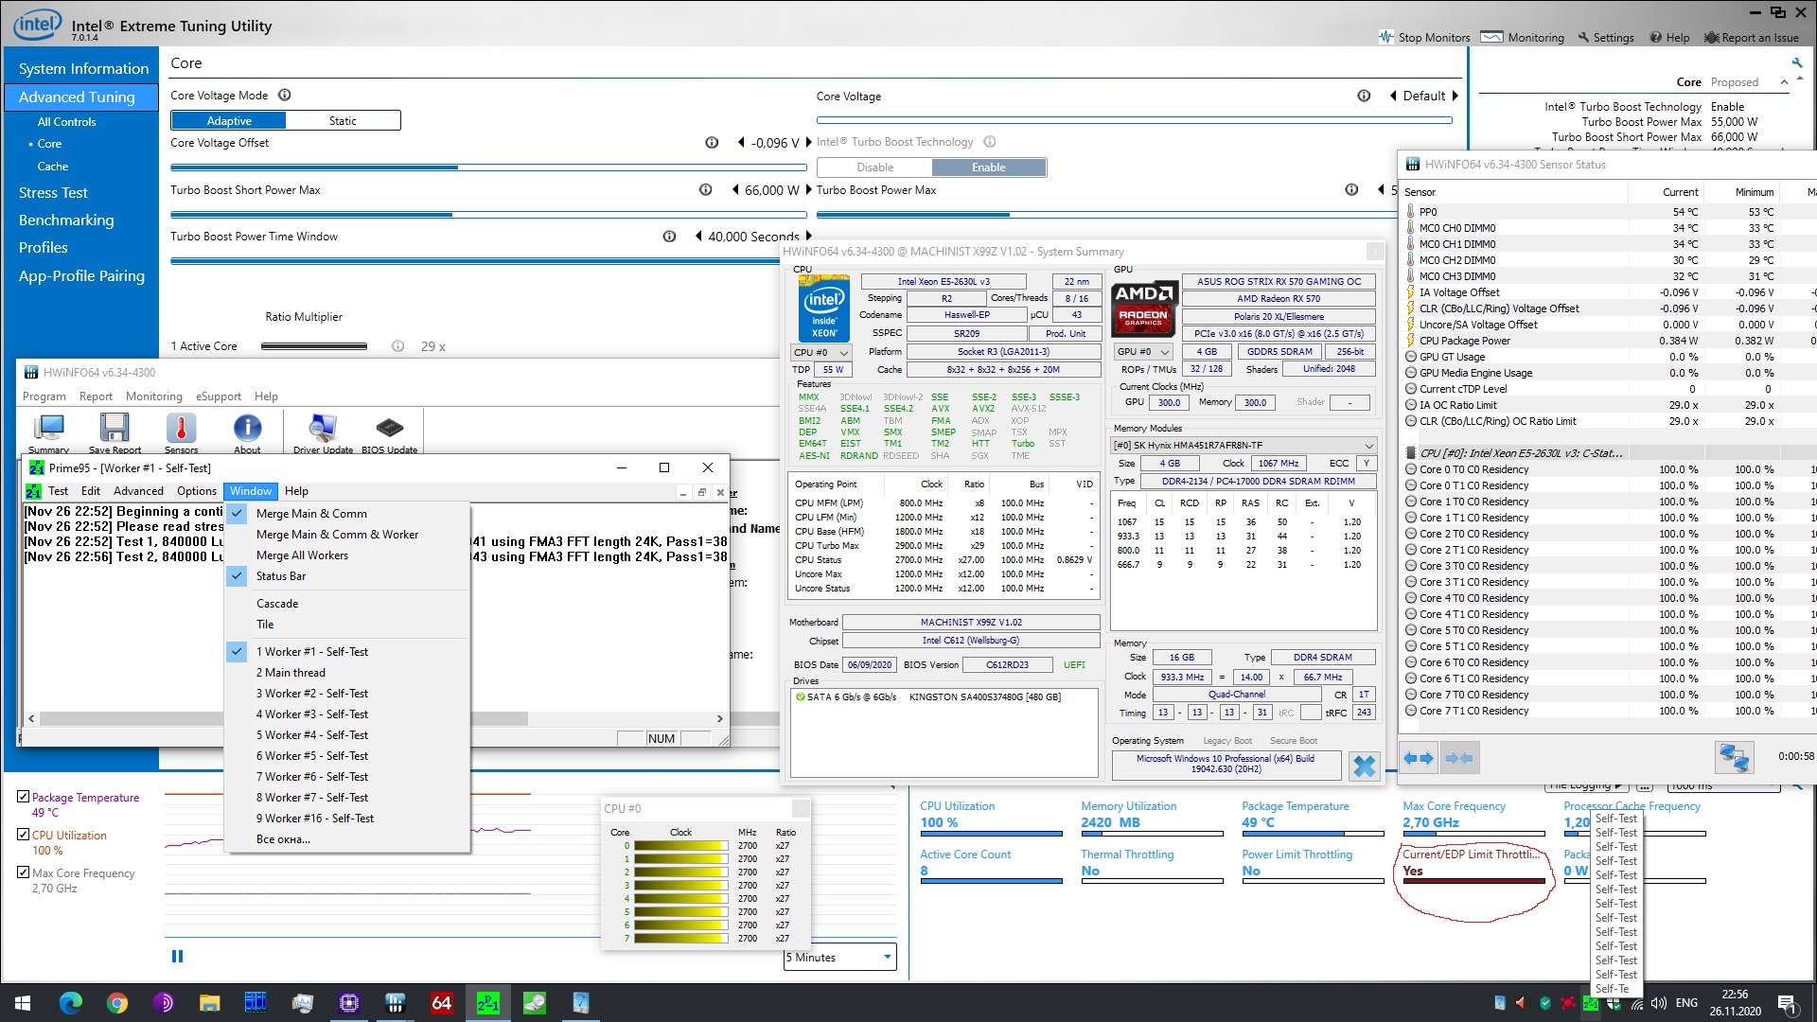Viewport: 1817px width, 1022px height.
Task: Uncheck Package Temperature monitor checkbox
Action: click(24, 797)
